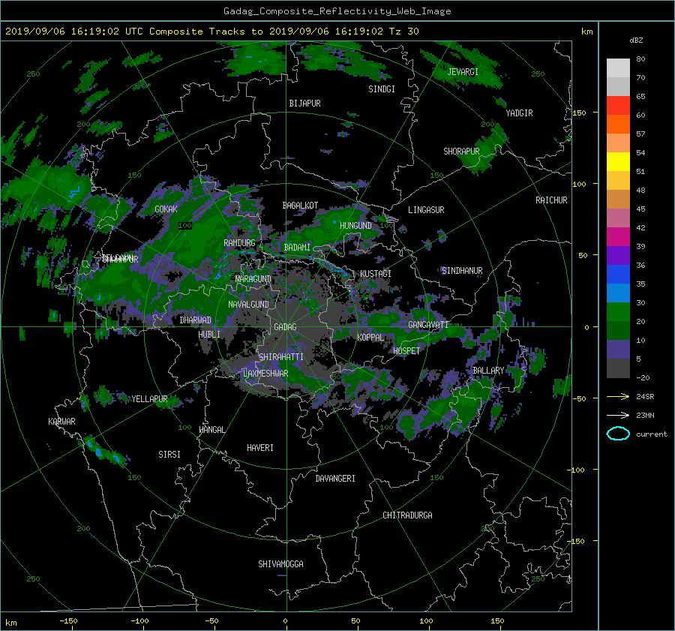Image resolution: width=675 pixels, height=631 pixels.
Task: Click the yellow 51 dBZ legend swatch
Action: click(618, 162)
